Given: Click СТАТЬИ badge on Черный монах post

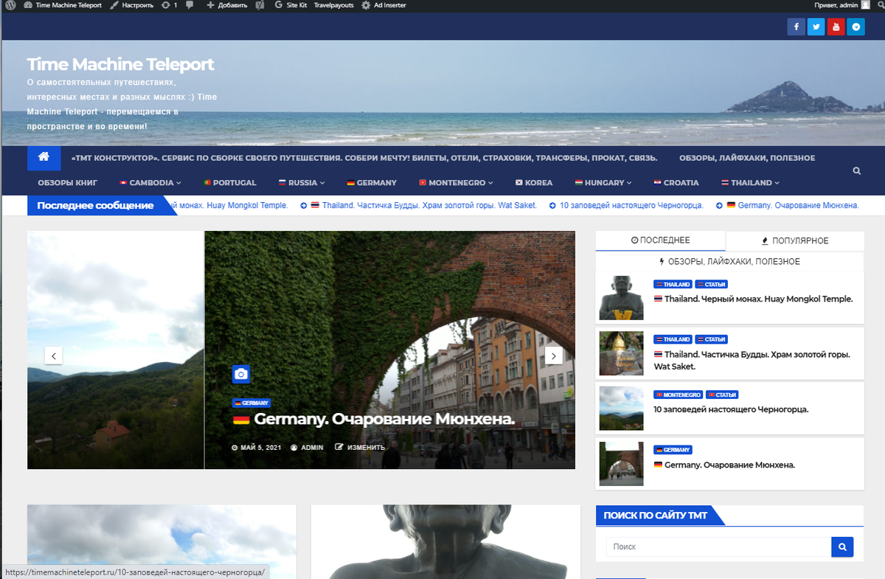Looking at the screenshot, I should [711, 284].
